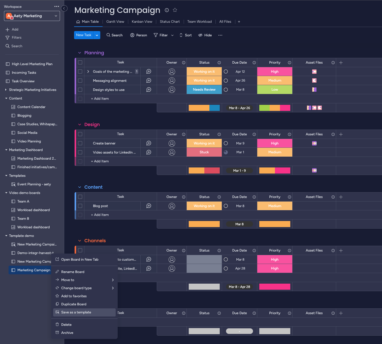382x344 pixels.
Task: Click the Person filter button
Action: tap(139, 35)
